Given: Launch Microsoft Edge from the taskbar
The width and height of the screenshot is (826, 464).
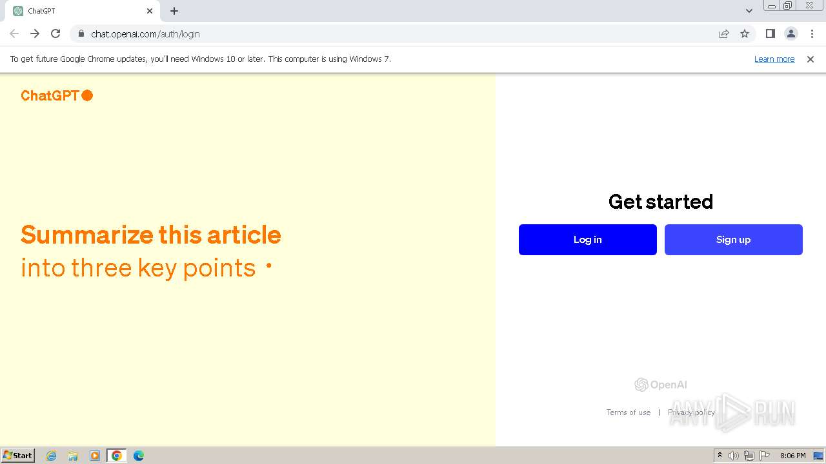Looking at the screenshot, I should point(139,456).
